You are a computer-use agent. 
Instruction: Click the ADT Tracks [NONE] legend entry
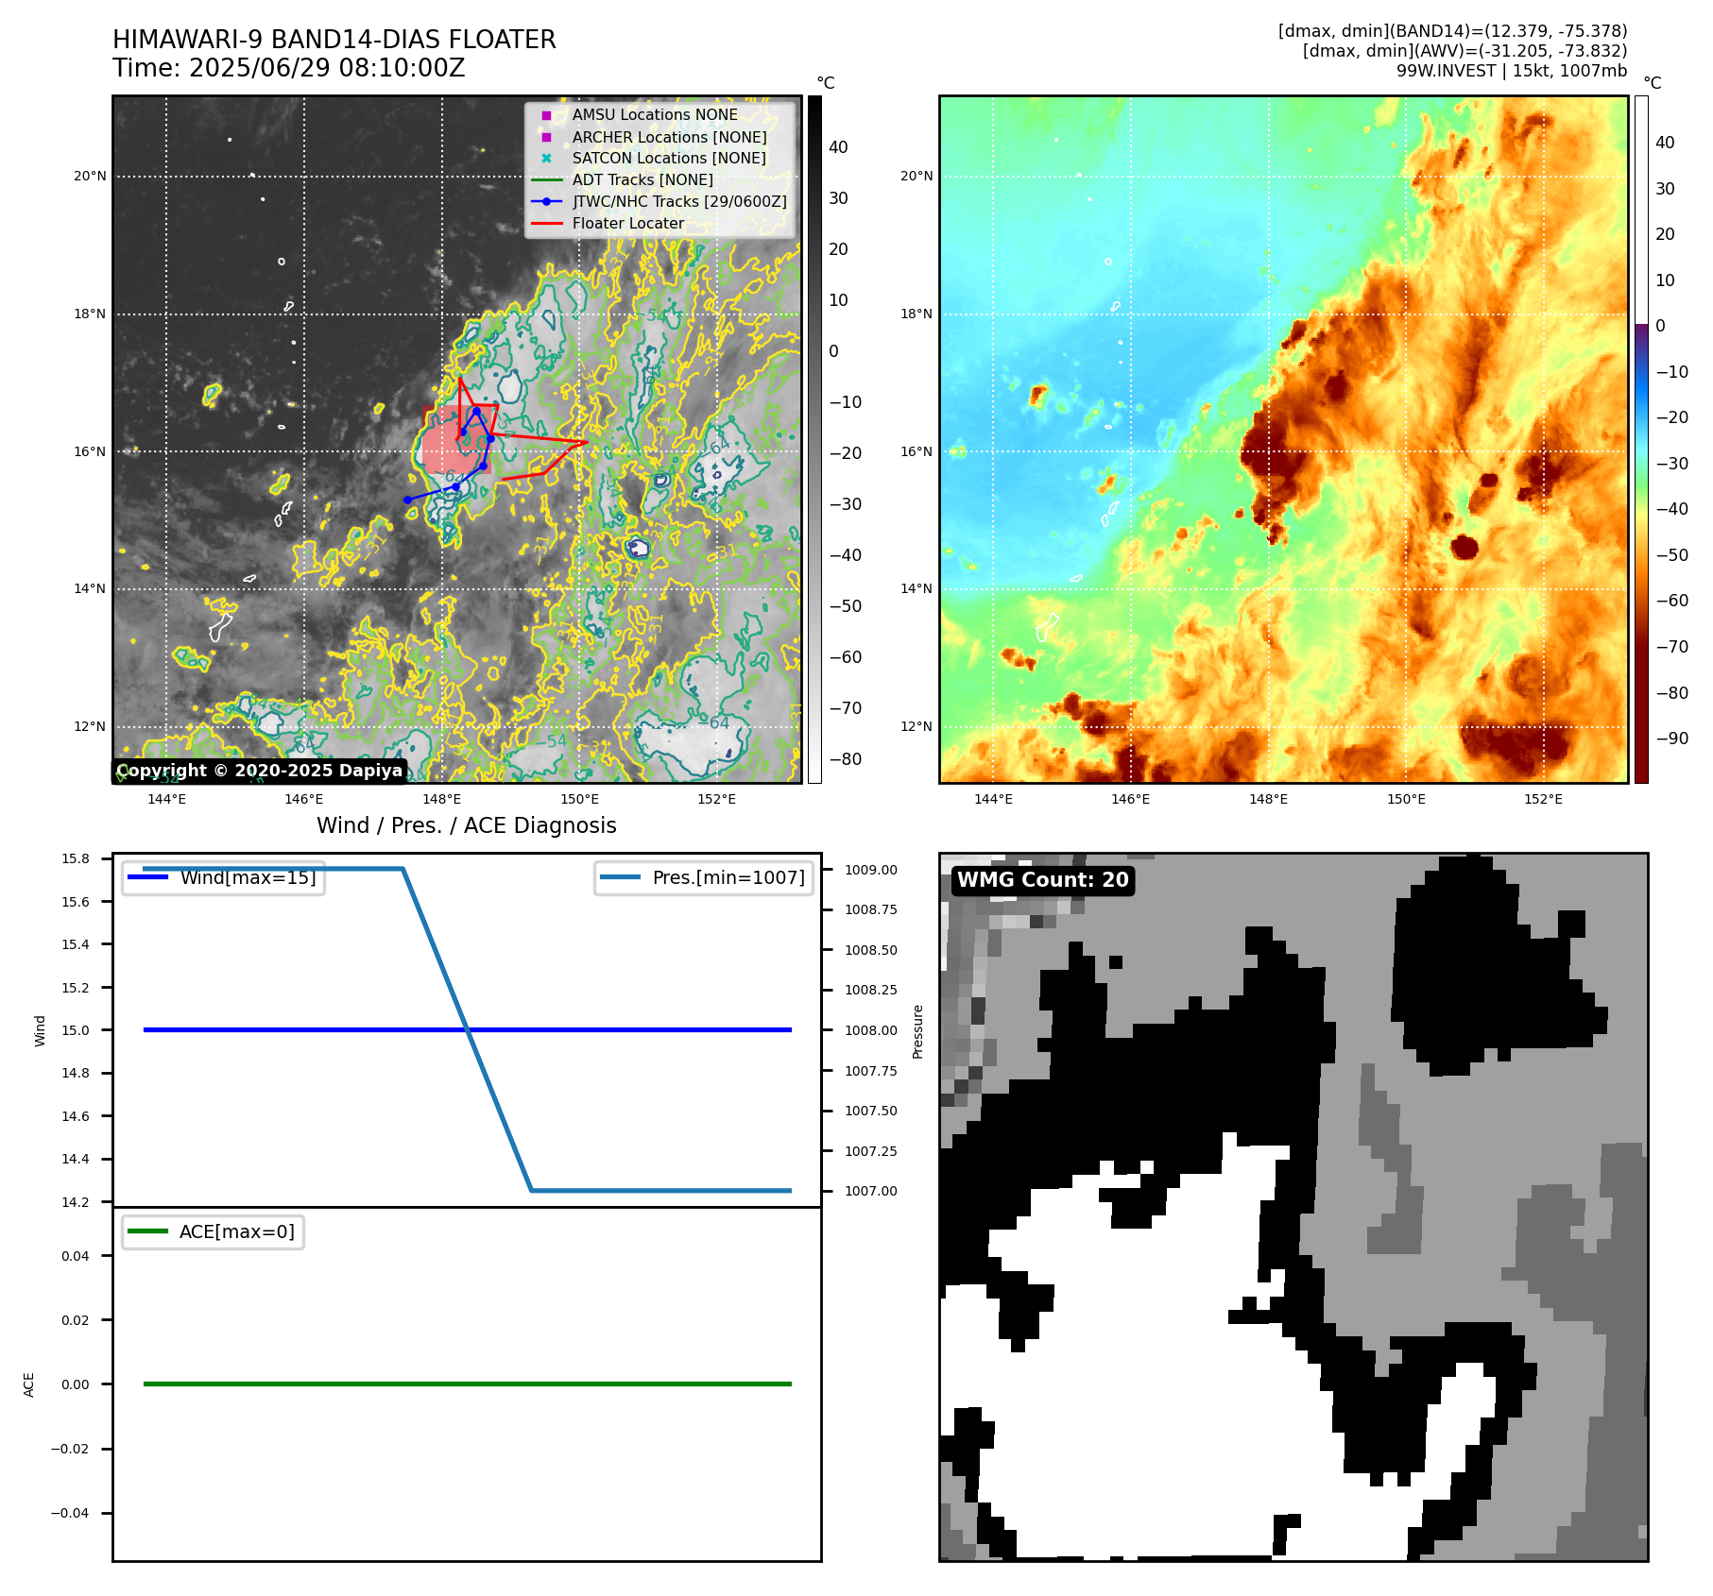coord(642,180)
